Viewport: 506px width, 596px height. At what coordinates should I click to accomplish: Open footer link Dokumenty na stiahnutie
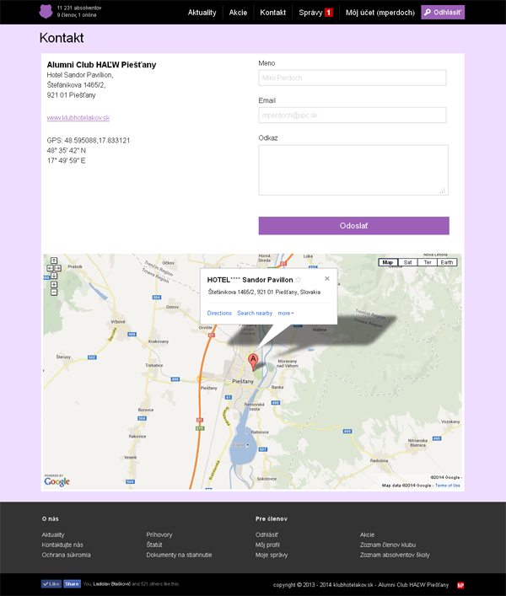179,555
